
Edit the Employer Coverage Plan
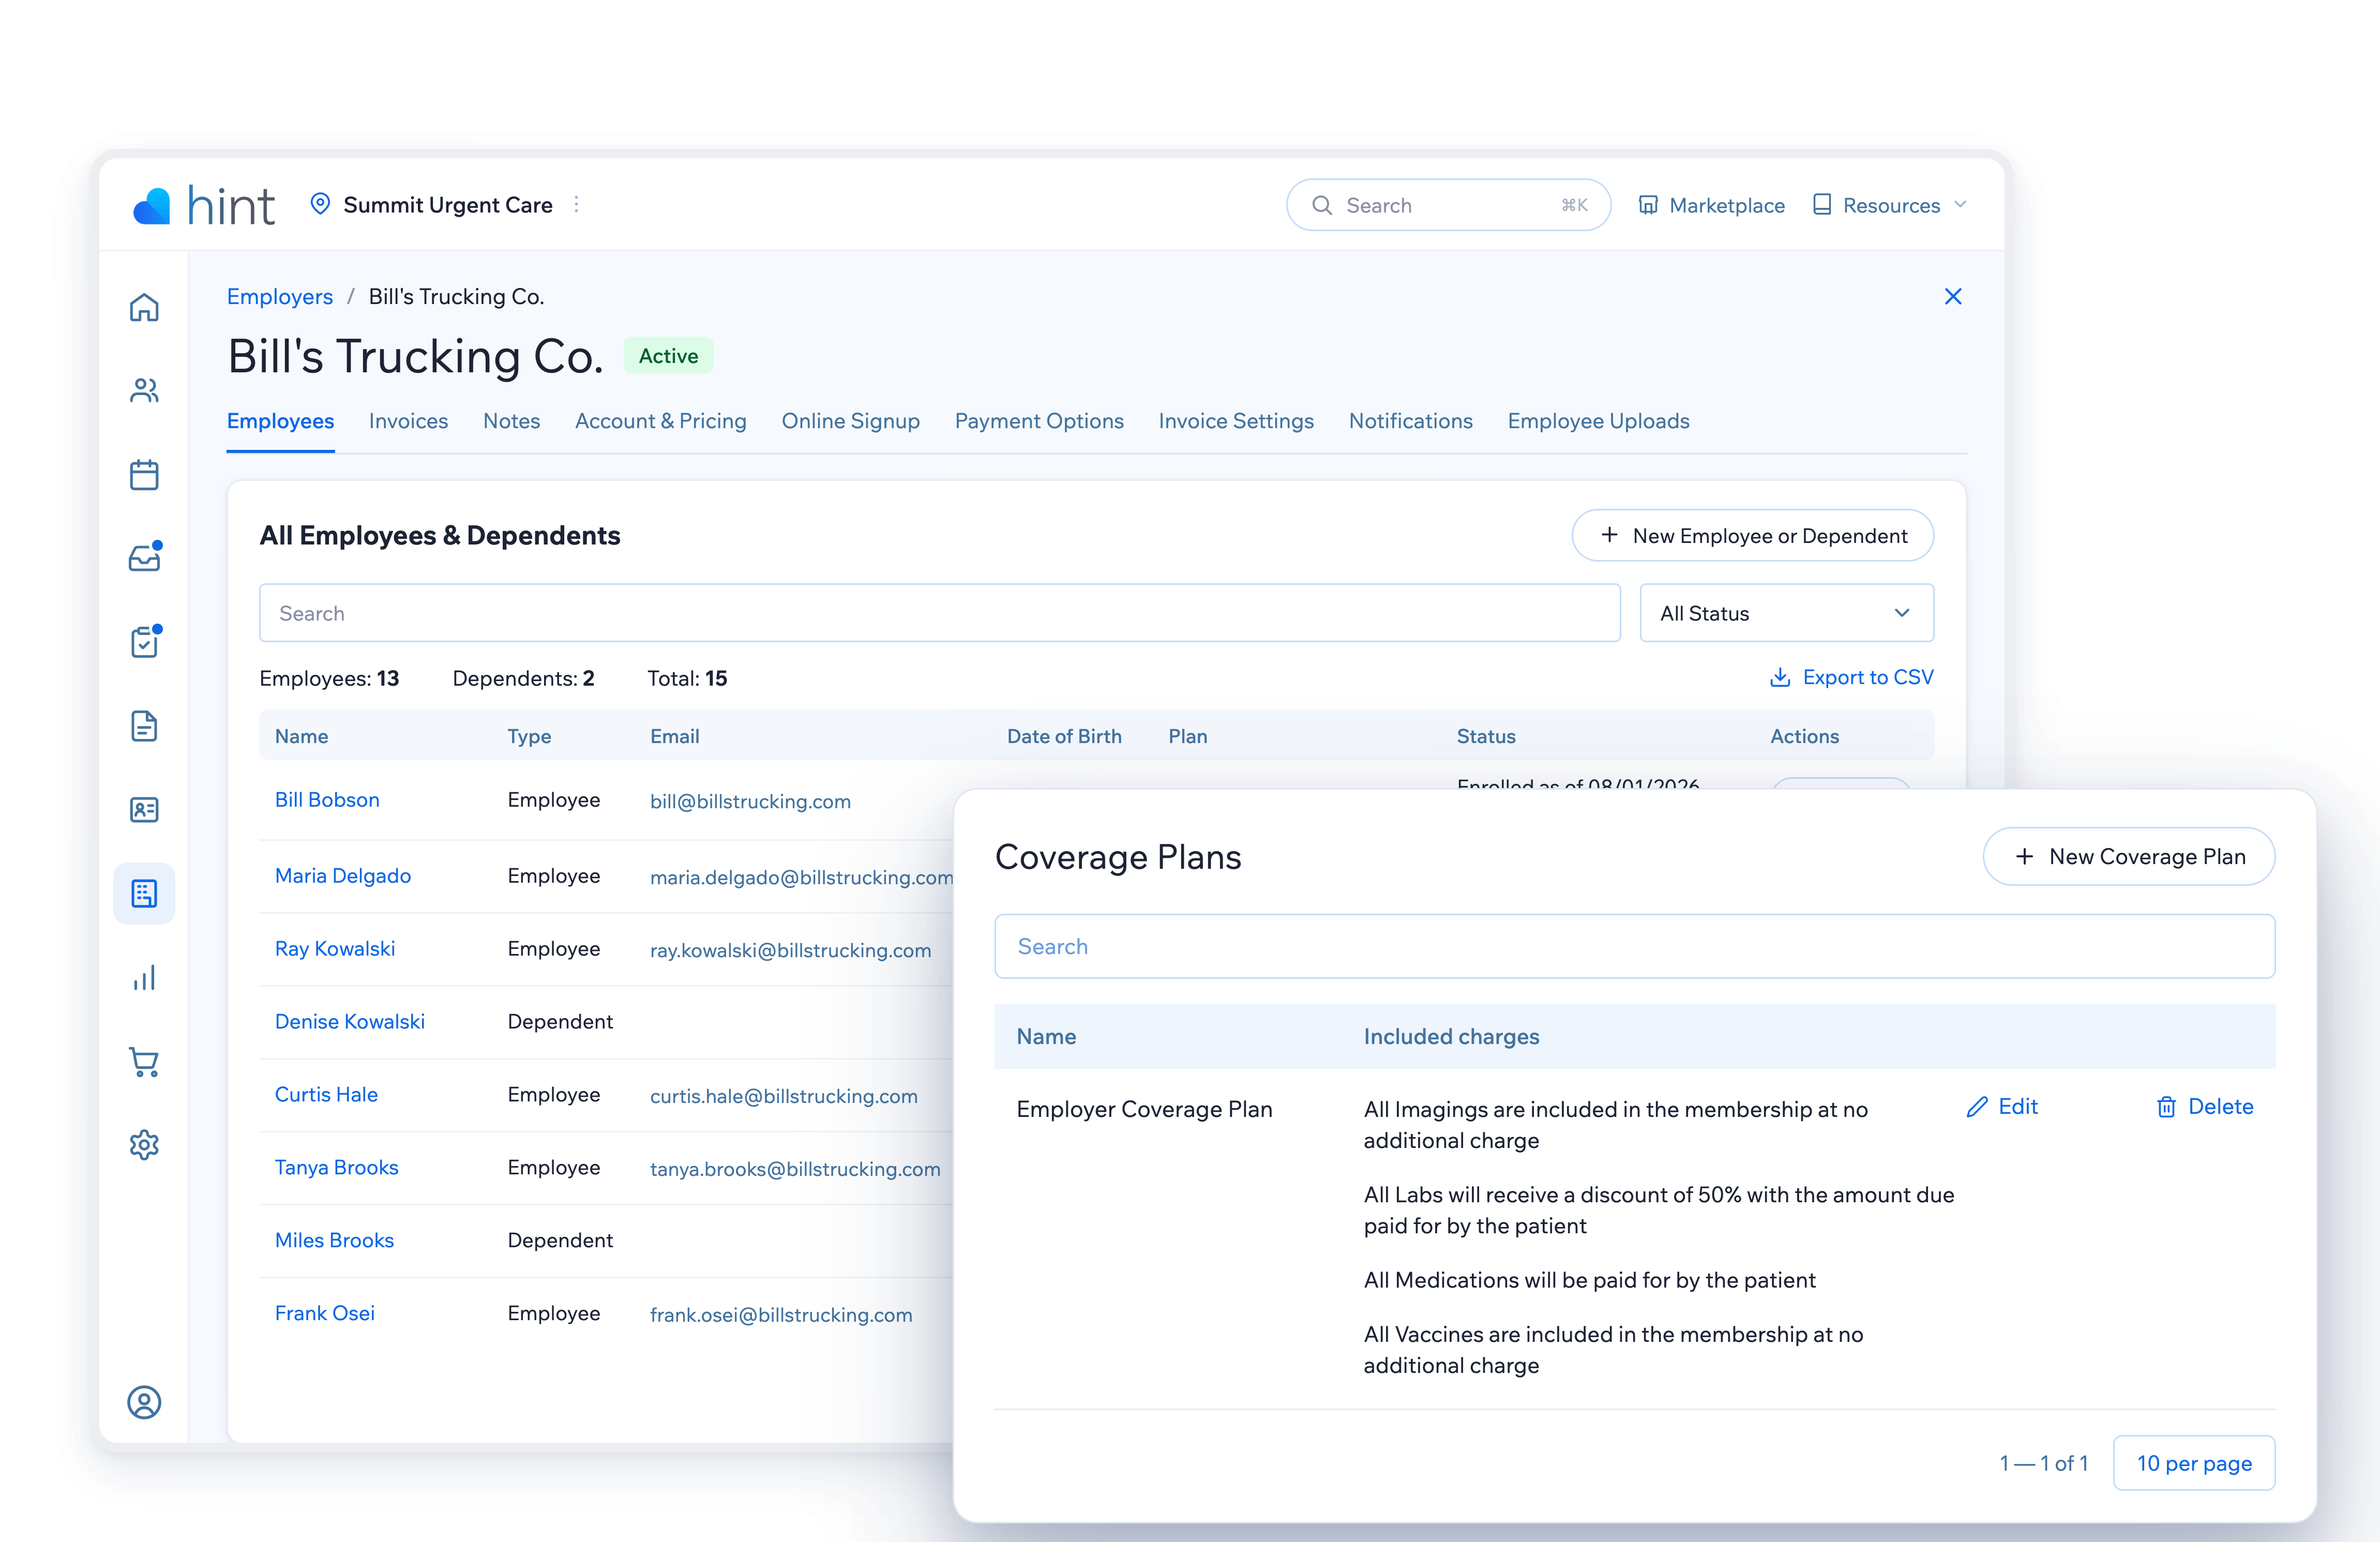[2002, 1106]
